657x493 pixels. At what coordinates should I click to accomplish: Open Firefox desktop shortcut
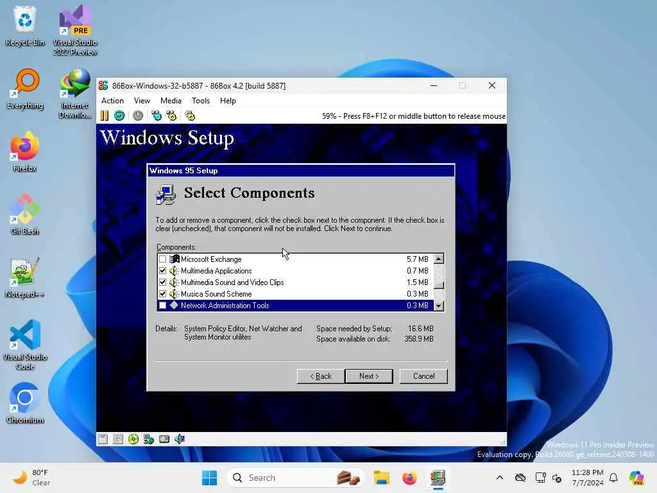coord(25,151)
